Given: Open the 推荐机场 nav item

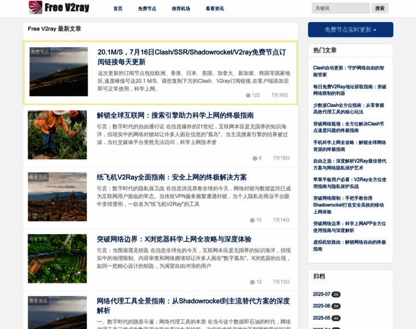Looking at the screenshot, I should [x=181, y=9].
